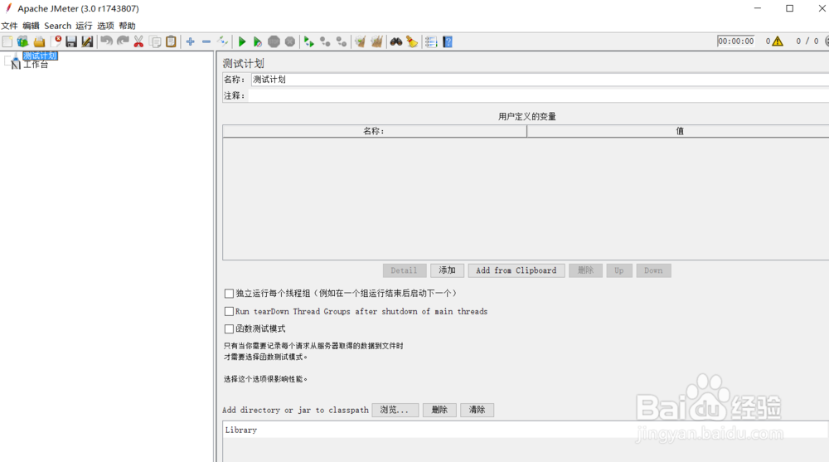Click the Close test plan icon
Image resolution: width=829 pixels, height=462 pixels.
pos(56,41)
